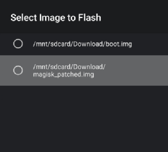Click the highlighted magisk_patched.img list row
Image resolution: width=168 pixels, height=152 pixels.
[x=84, y=70]
